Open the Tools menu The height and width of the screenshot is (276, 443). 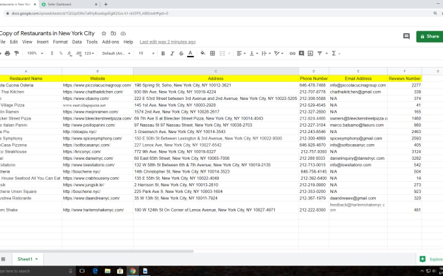(92, 42)
